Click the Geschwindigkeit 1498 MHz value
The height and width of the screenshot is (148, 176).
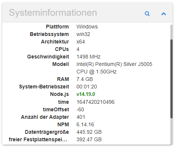(x=88, y=57)
